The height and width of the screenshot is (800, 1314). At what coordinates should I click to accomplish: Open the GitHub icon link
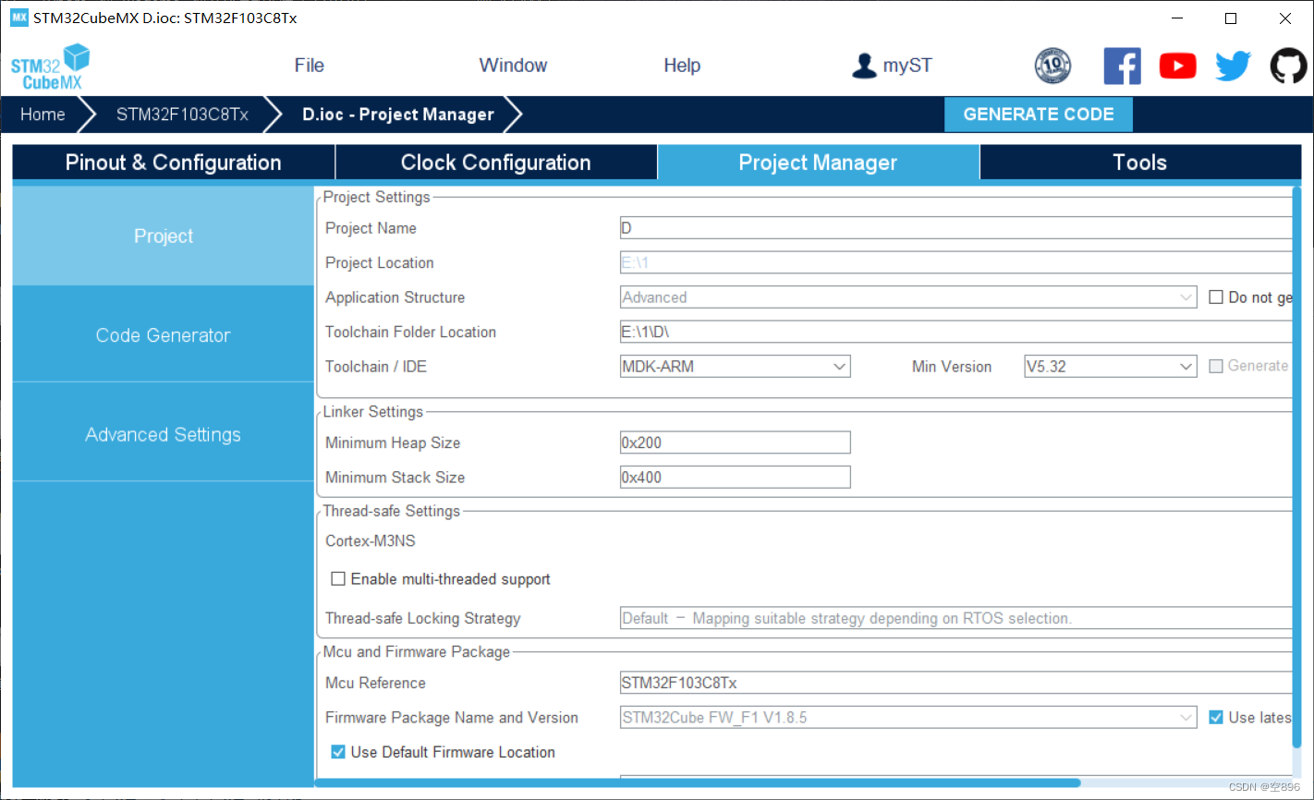coord(1288,66)
